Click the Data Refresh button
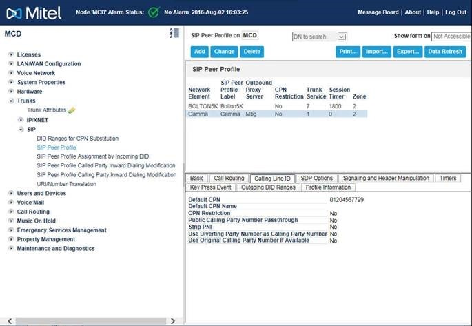The height and width of the screenshot is (326, 472). point(445,52)
